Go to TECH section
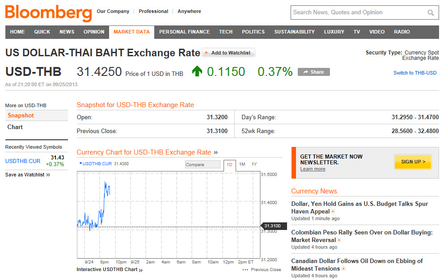448x280 pixels. coord(226,32)
